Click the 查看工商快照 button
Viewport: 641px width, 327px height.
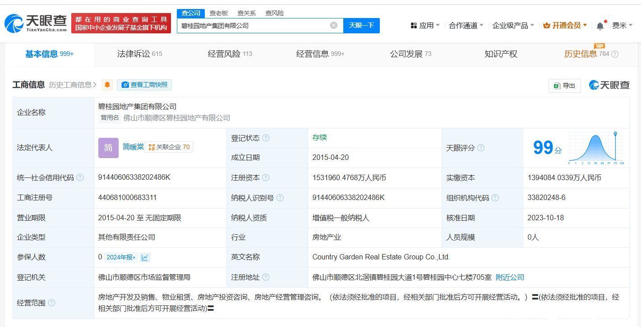[144, 85]
